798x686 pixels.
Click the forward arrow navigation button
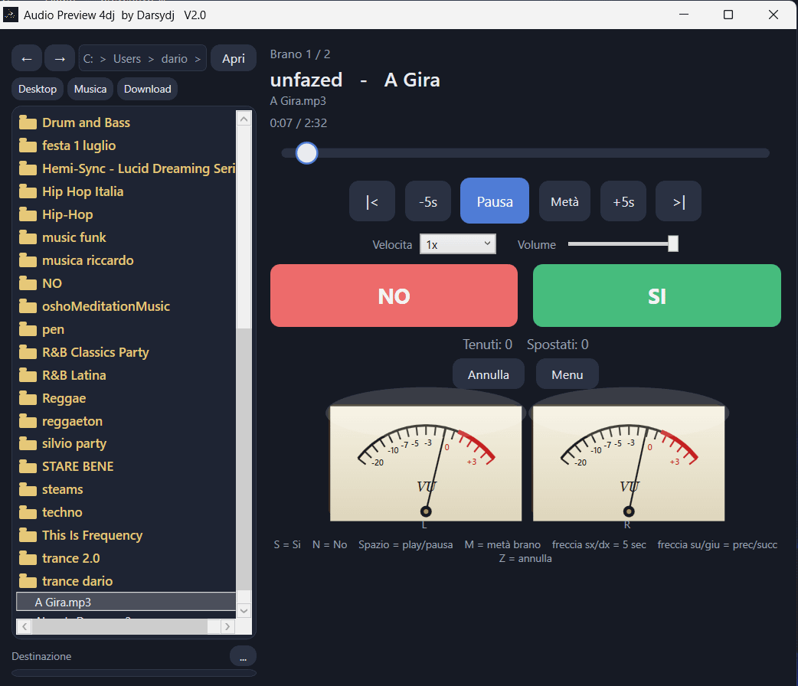tap(60, 58)
